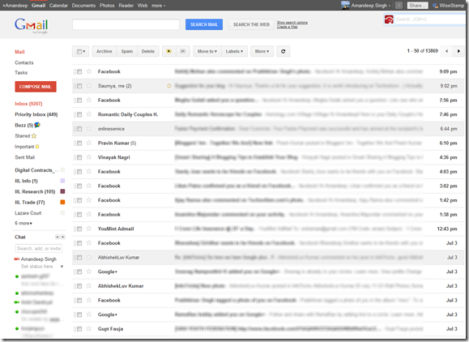Image resolution: width=469 pixels, height=342 pixels.
Task: Click the Spam button
Action: coord(127,51)
